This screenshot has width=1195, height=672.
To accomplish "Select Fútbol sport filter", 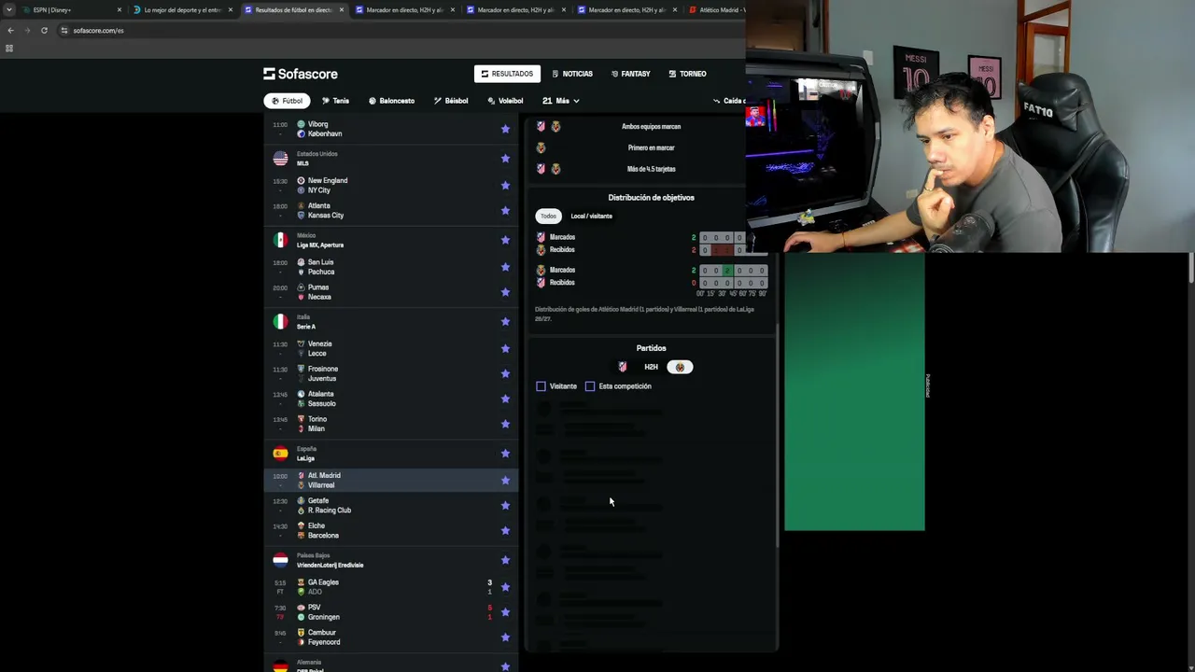I will [x=287, y=101].
